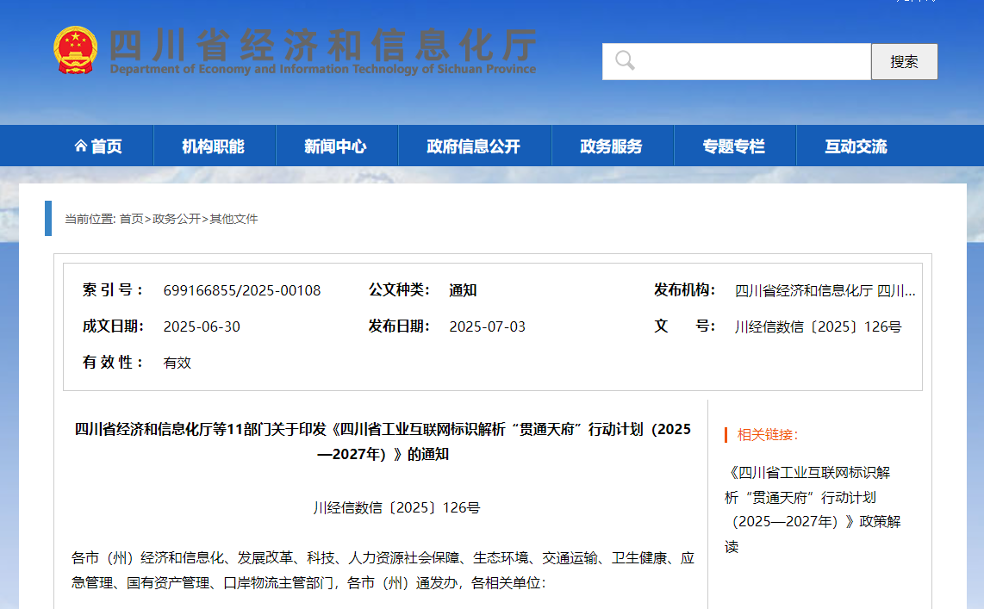The image size is (984, 609).
Task: Click the notice title heading
Action: [x=383, y=441]
